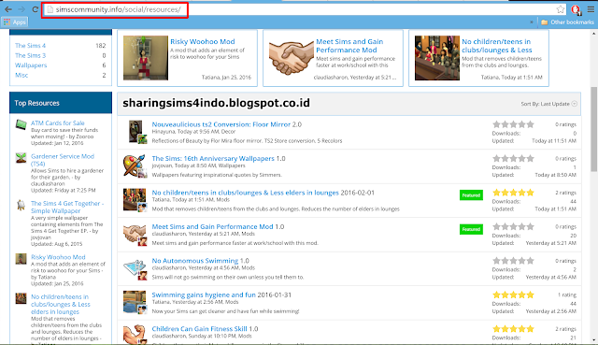Click the red extension icon beside the star

(576, 9)
